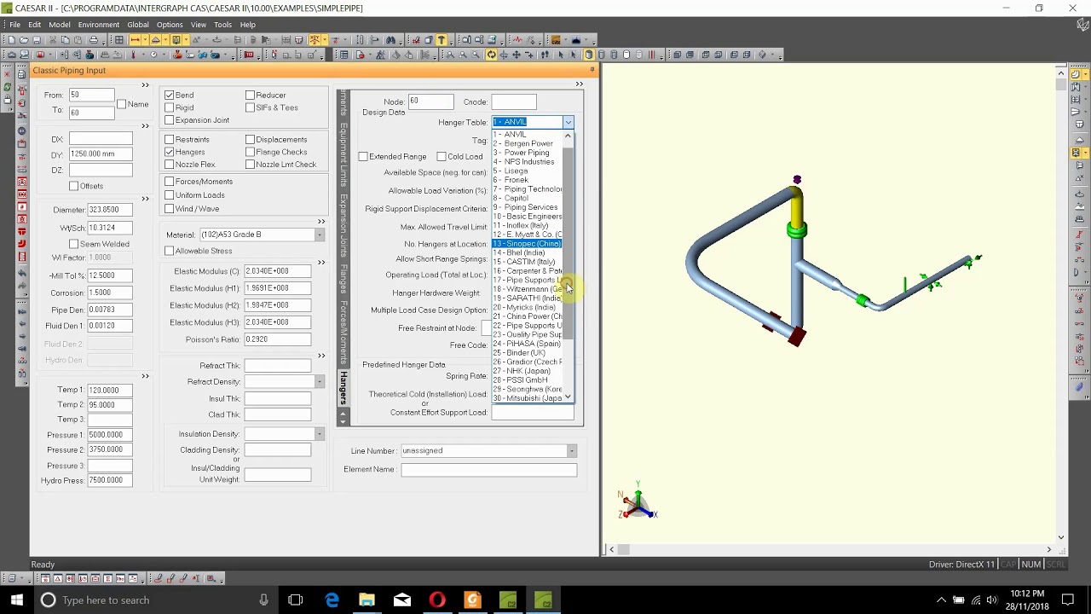Screen dimensions: 1091x614
Task: Enable the Restraints checkbox
Action: (170, 139)
